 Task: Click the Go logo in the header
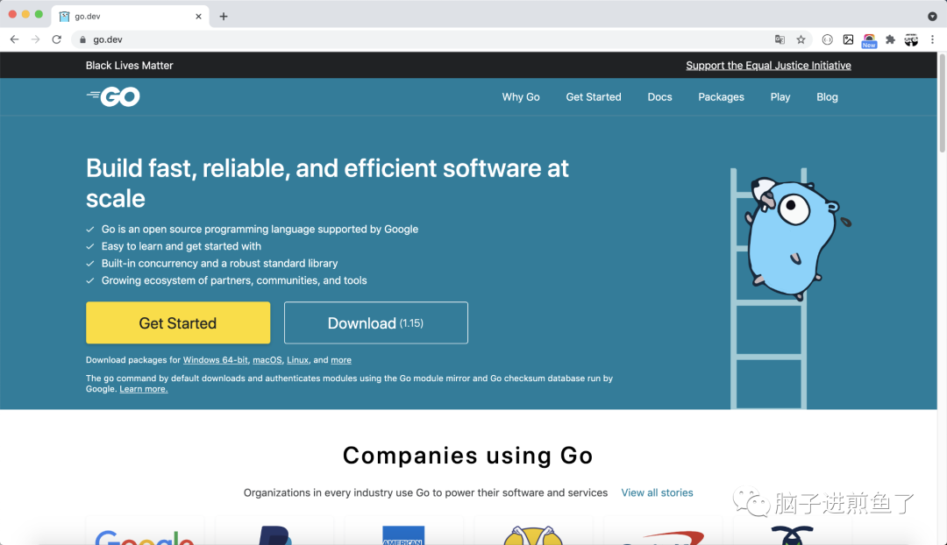pyautogui.click(x=113, y=96)
